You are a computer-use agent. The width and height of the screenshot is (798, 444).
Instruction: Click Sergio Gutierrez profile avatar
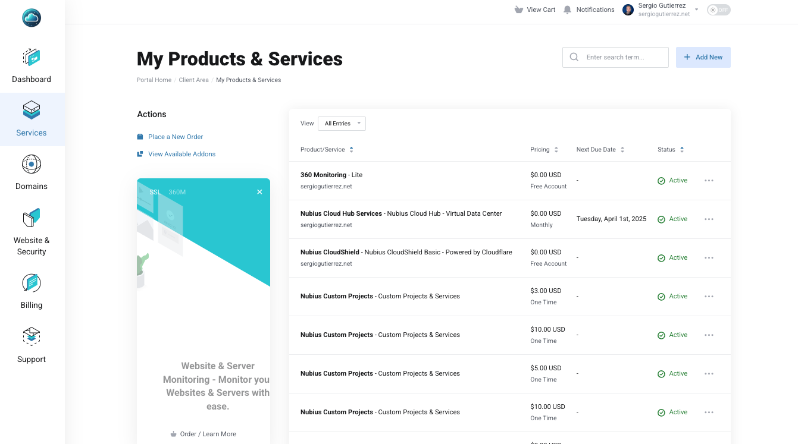[x=628, y=10]
